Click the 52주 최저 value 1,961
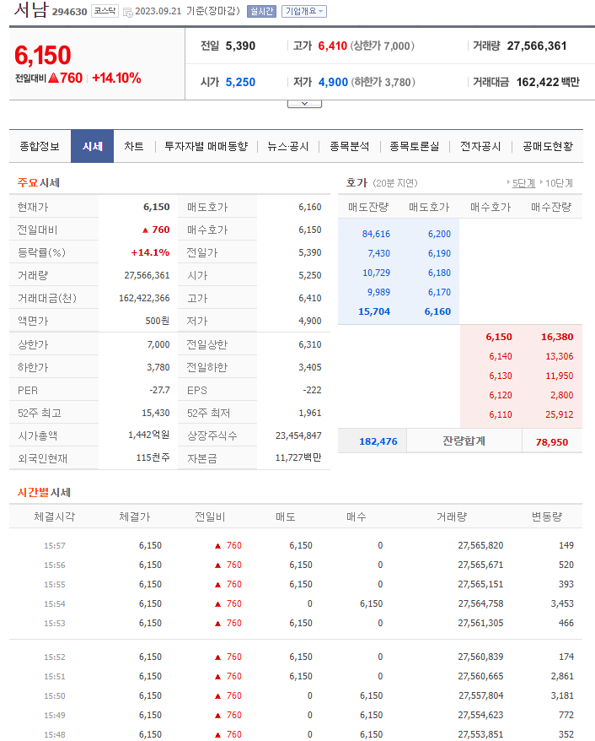 point(310,413)
